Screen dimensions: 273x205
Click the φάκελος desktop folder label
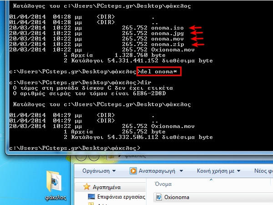(x=56, y=197)
